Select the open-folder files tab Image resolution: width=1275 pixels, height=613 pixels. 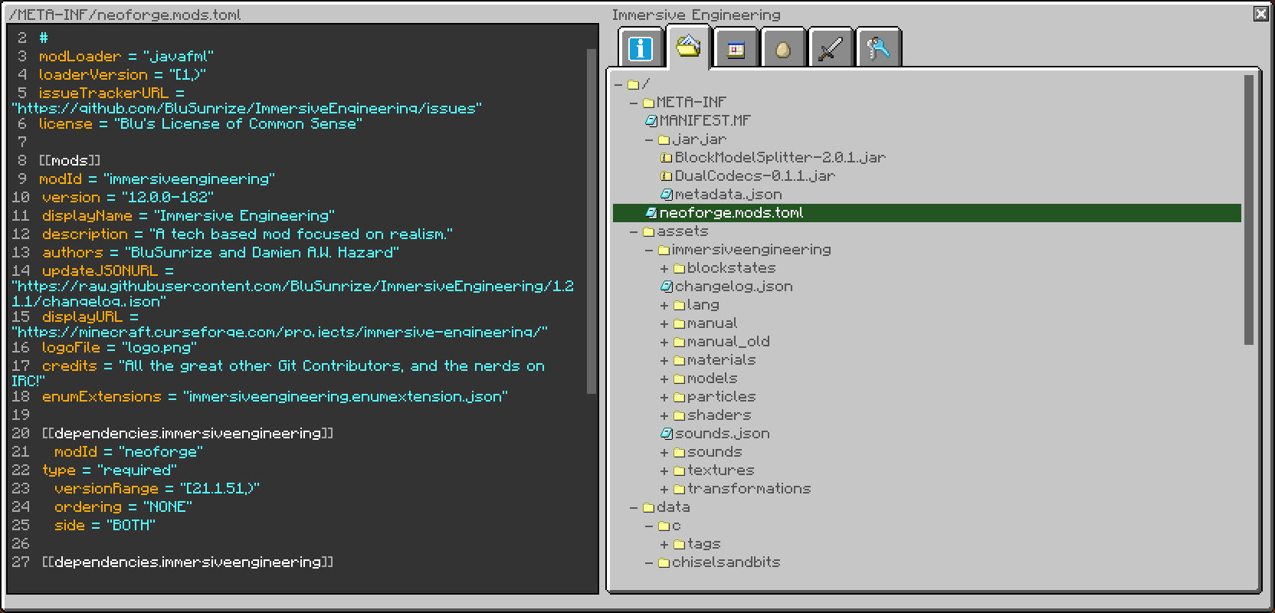point(688,47)
